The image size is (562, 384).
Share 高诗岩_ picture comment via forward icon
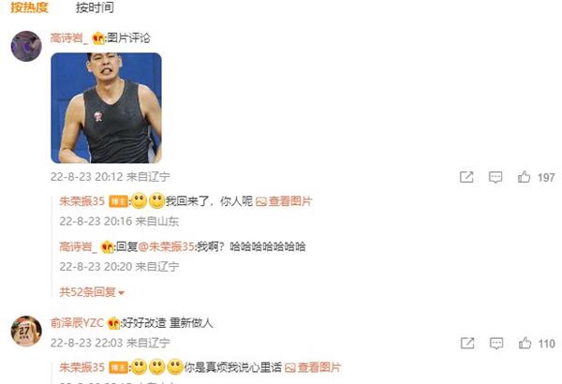(x=466, y=177)
